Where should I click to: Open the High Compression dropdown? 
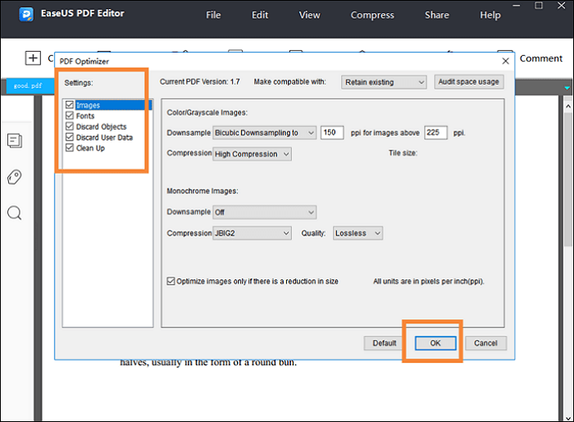point(253,154)
